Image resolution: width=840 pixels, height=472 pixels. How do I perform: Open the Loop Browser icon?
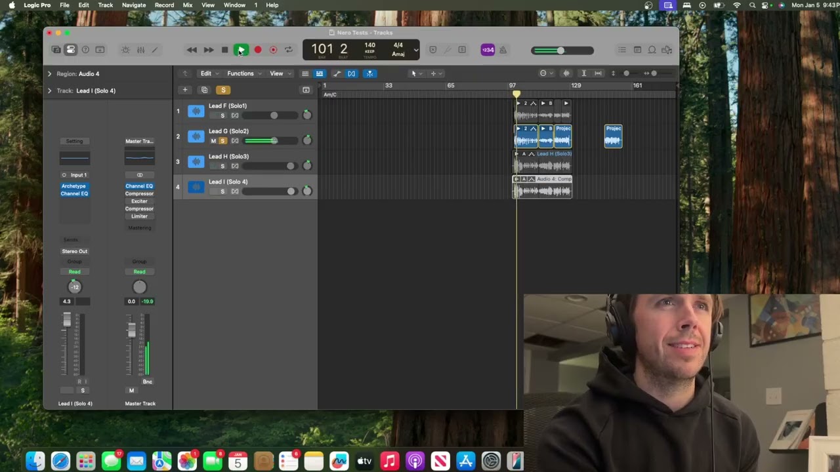tap(652, 50)
